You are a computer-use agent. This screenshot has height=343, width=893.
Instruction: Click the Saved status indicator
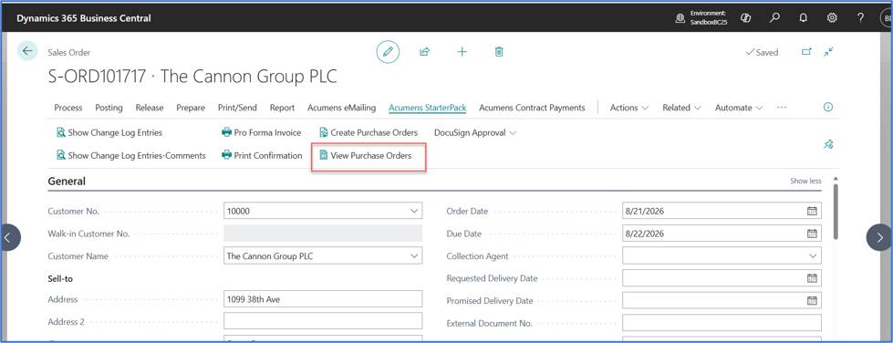point(762,52)
